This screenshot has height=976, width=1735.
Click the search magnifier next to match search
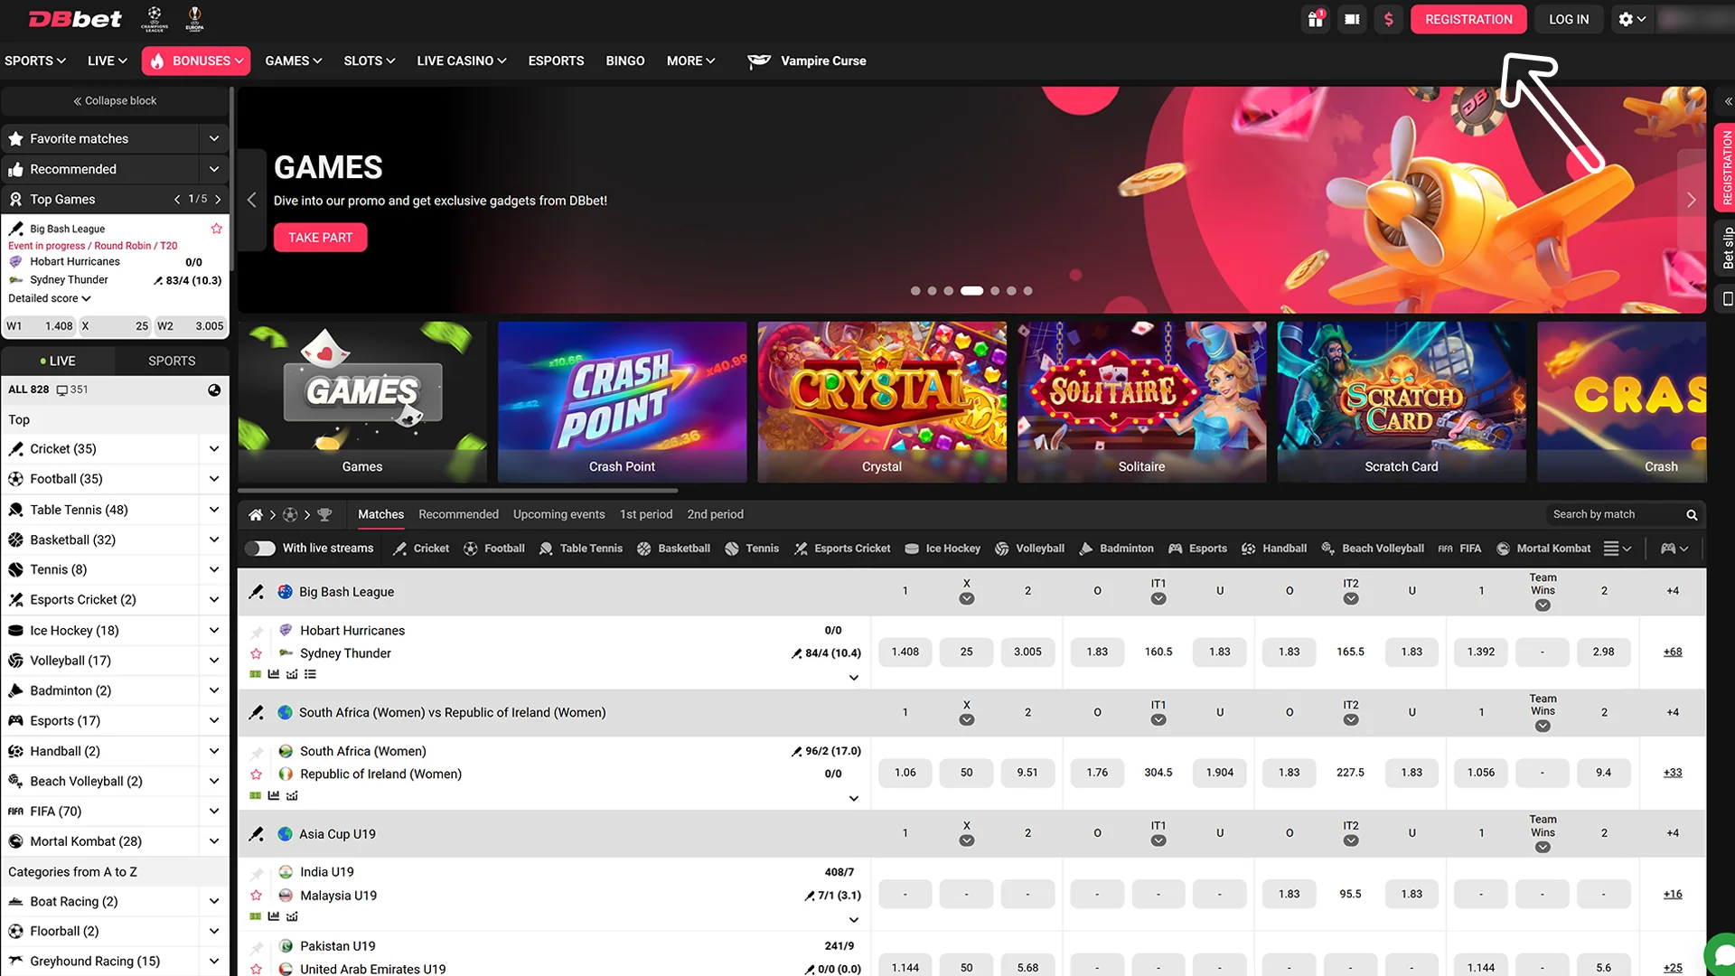(x=1690, y=514)
